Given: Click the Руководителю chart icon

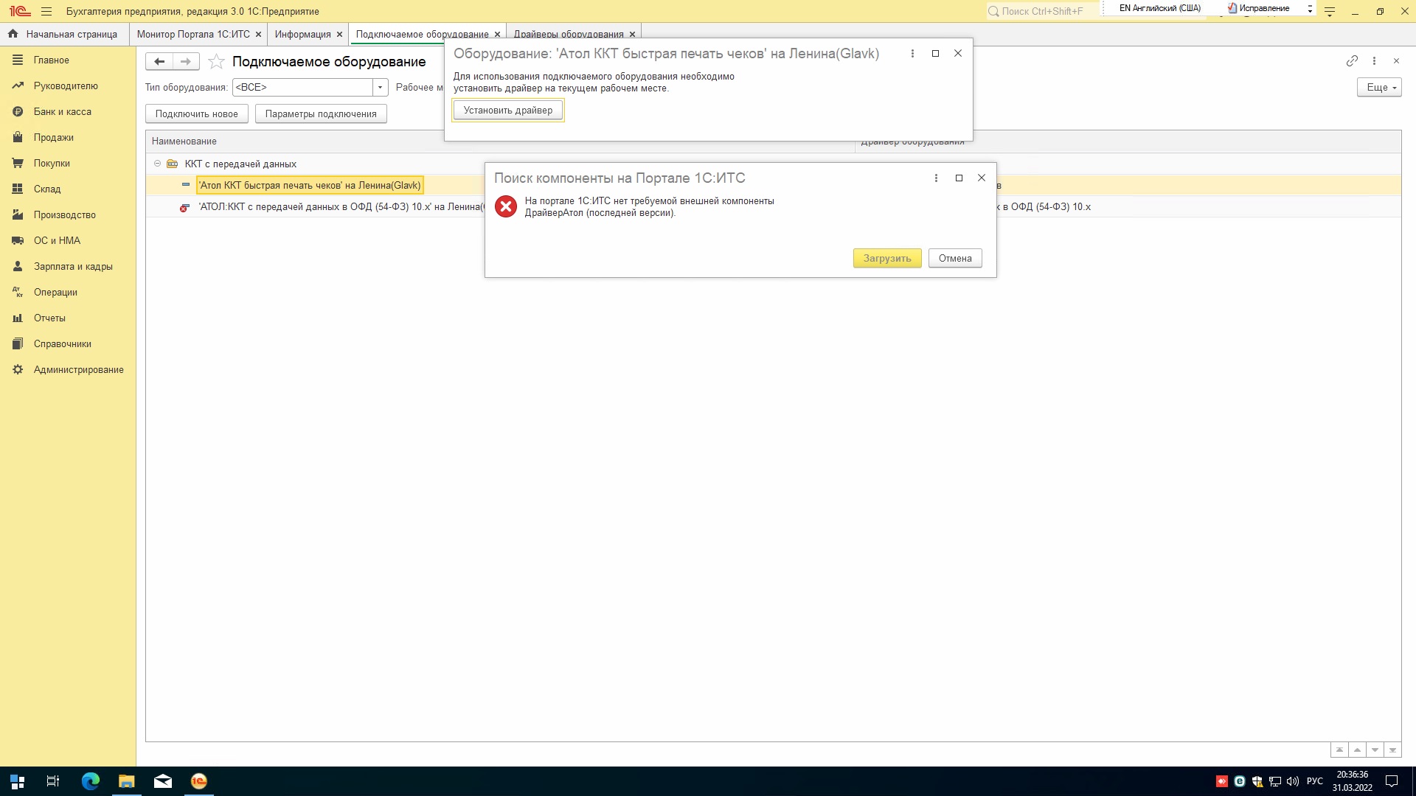Looking at the screenshot, I should pyautogui.click(x=18, y=85).
